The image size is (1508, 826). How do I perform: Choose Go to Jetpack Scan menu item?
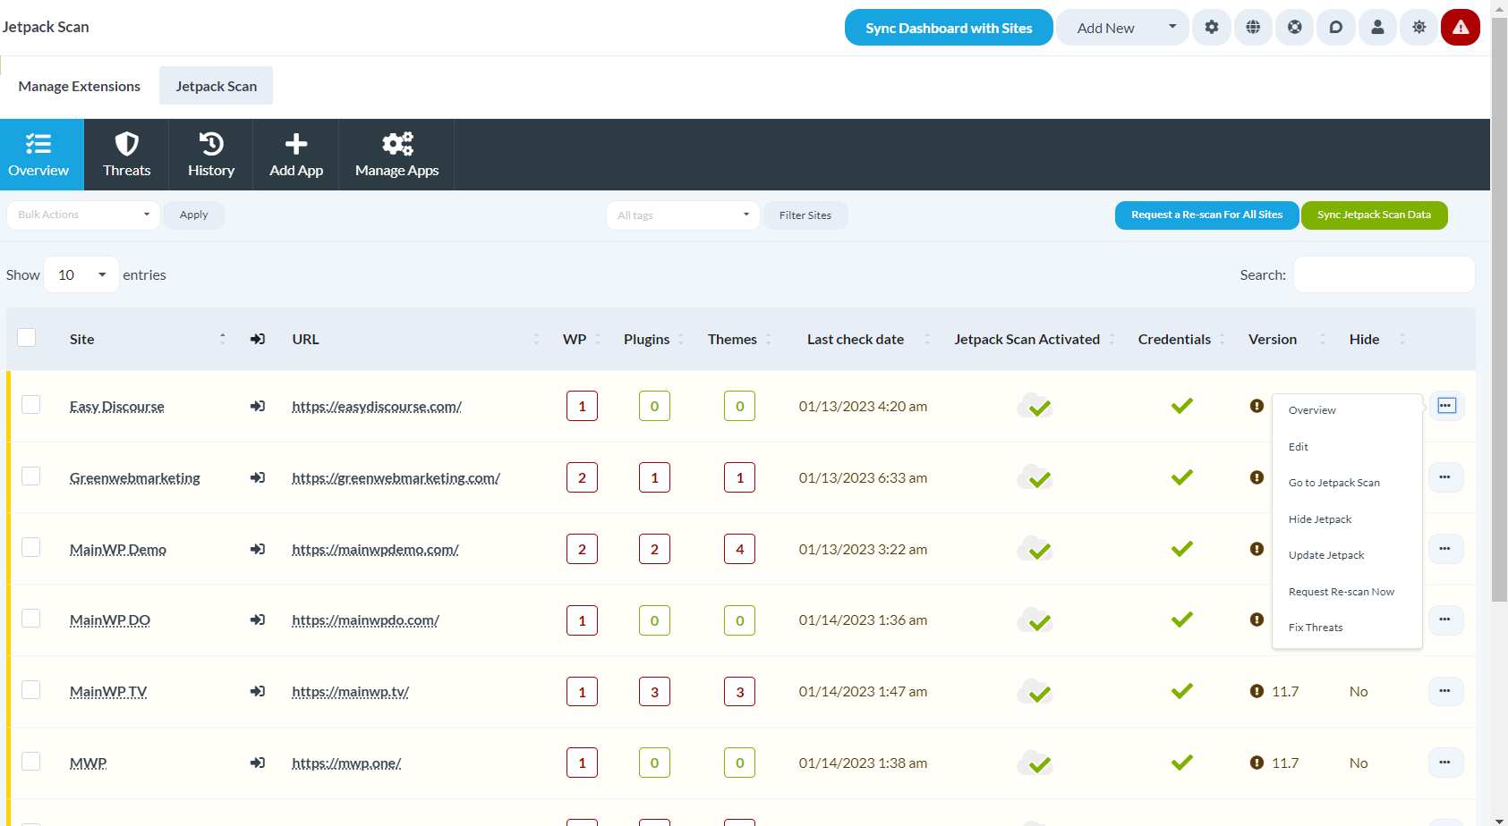point(1347,483)
